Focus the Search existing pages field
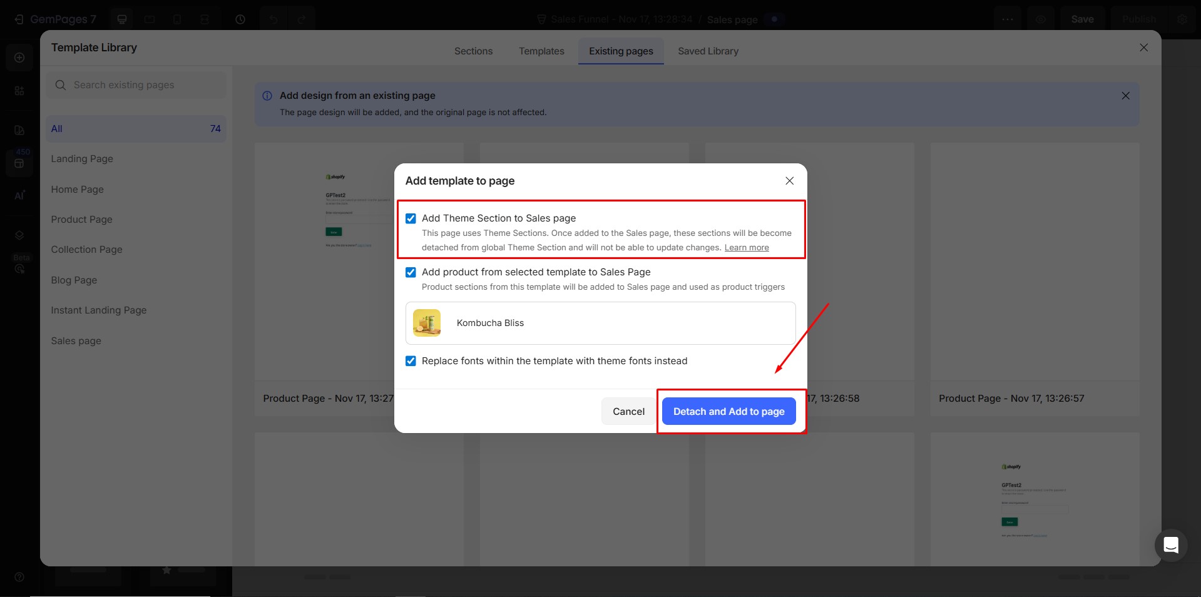This screenshot has width=1201, height=597. click(144, 85)
